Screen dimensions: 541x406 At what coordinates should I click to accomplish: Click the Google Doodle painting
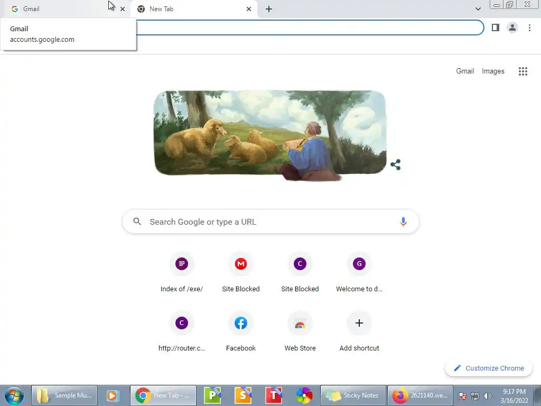click(270, 135)
